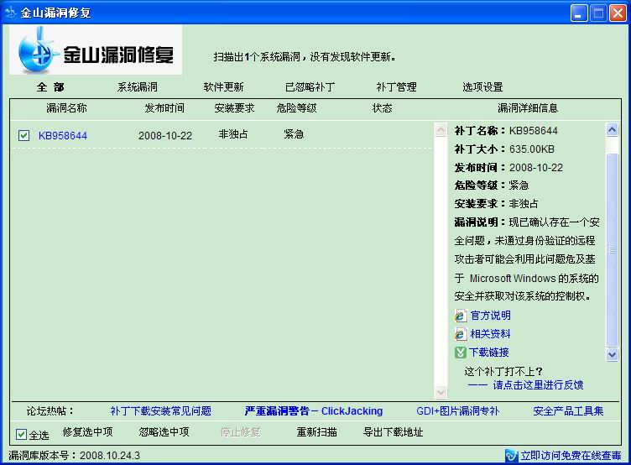This screenshot has height=465, width=631.
Task: Click the green download icon beside 下载链接
Action: click(461, 353)
